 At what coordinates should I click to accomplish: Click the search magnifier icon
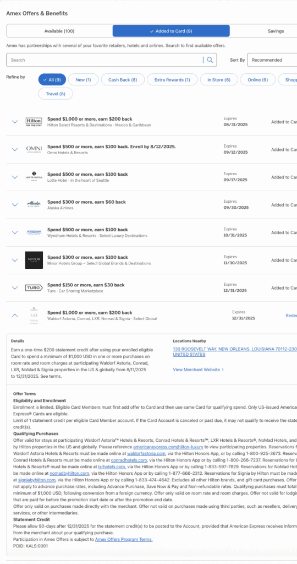pyautogui.click(x=210, y=60)
